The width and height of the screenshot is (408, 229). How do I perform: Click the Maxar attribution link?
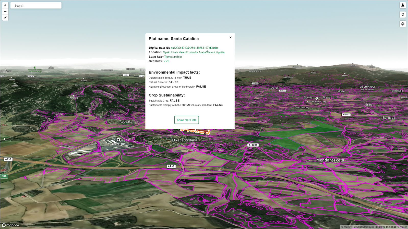402,227
